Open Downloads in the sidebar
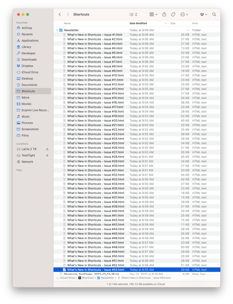 (33, 59)
